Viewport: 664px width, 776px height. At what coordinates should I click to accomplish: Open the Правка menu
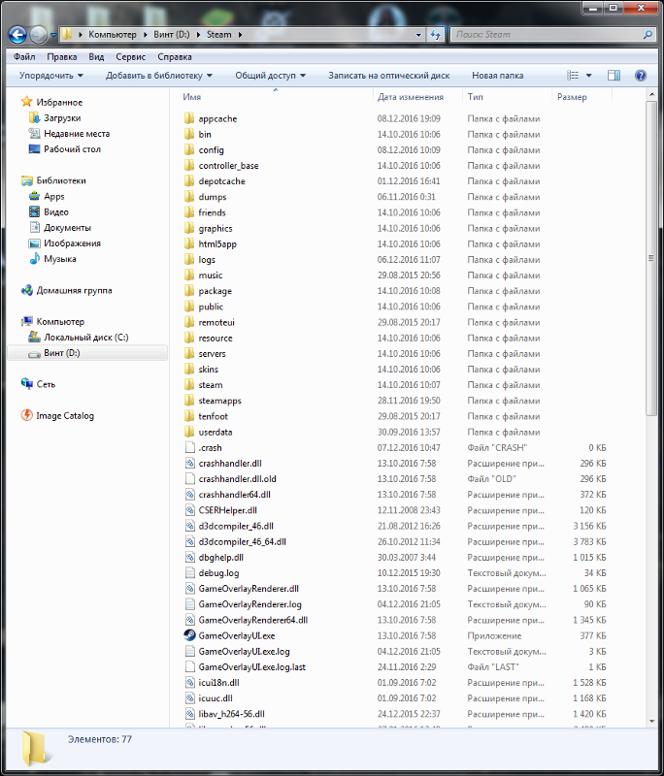(62, 57)
